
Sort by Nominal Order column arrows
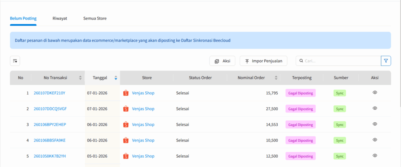click(x=276, y=78)
